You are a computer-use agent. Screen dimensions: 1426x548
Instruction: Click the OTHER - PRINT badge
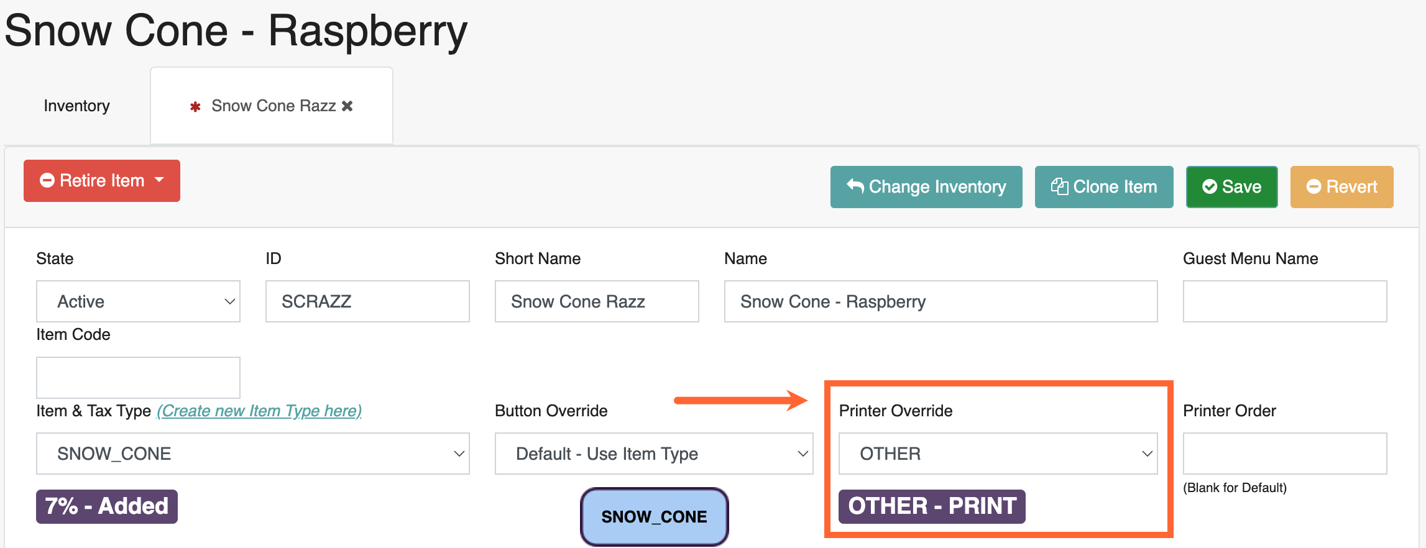(x=932, y=506)
